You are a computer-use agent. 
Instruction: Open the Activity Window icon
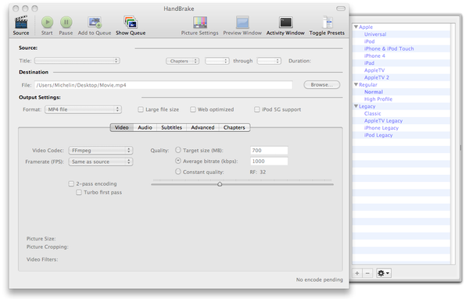coord(285,23)
